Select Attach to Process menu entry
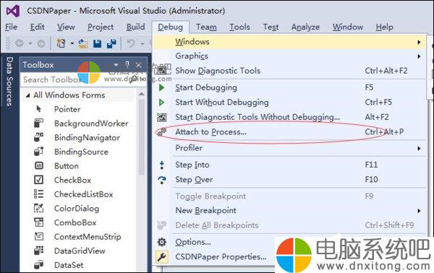 (x=290, y=132)
